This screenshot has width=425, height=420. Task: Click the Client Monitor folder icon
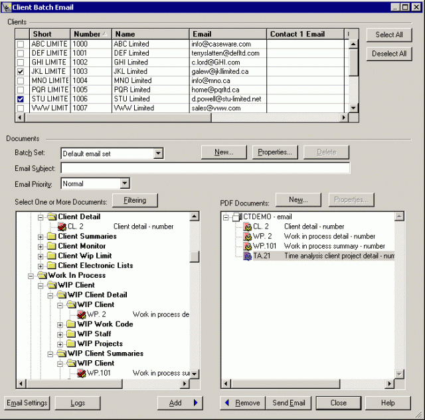[52, 246]
